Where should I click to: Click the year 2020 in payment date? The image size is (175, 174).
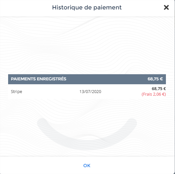pos(97,92)
